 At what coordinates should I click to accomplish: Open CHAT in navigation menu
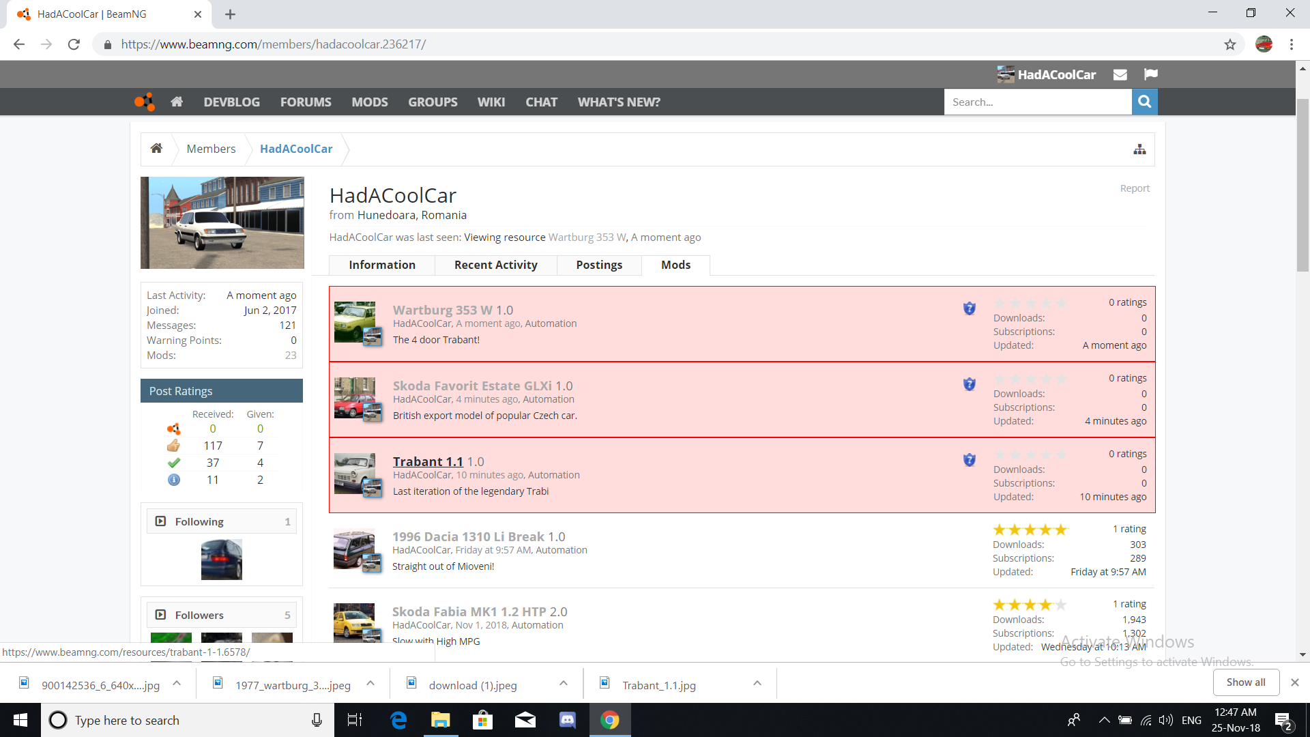coord(541,102)
